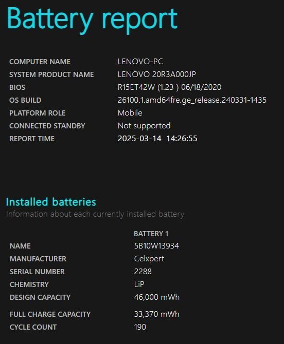Click the installed battery information subtitle
The height and width of the screenshot is (344, 284).
click(x=95, y=214)
